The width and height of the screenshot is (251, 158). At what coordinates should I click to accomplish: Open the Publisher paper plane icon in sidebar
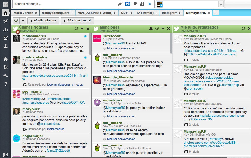click(x=6, y=21)
